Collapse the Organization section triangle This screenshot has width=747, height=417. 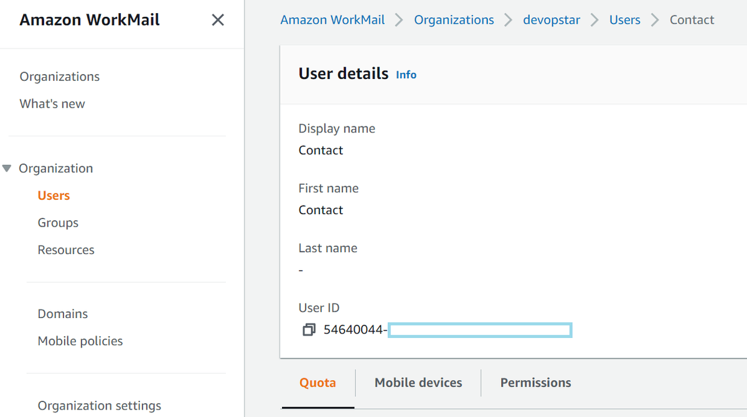[x=6, y=168]
